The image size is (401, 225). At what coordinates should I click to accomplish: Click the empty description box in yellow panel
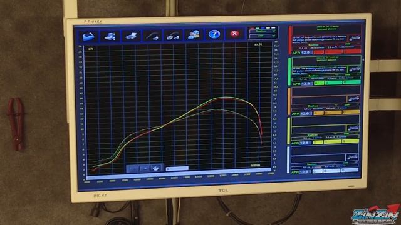pyautogui.click(x=318, y=129)
